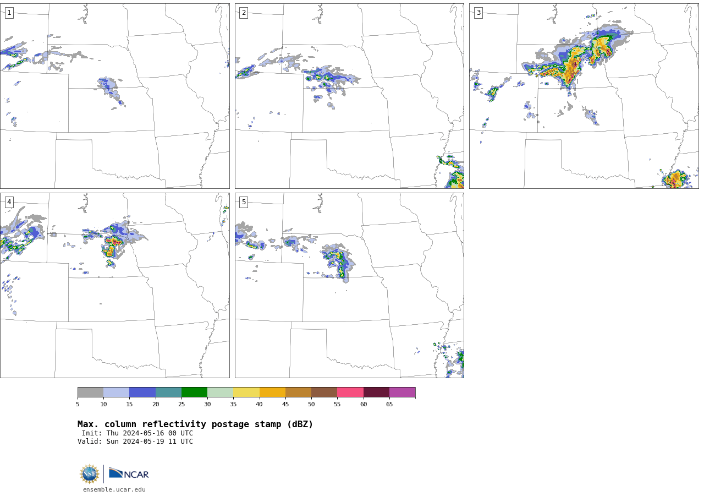
Task: Click the yellow 35-40 dBZ swatch
Action: point(246,392)
